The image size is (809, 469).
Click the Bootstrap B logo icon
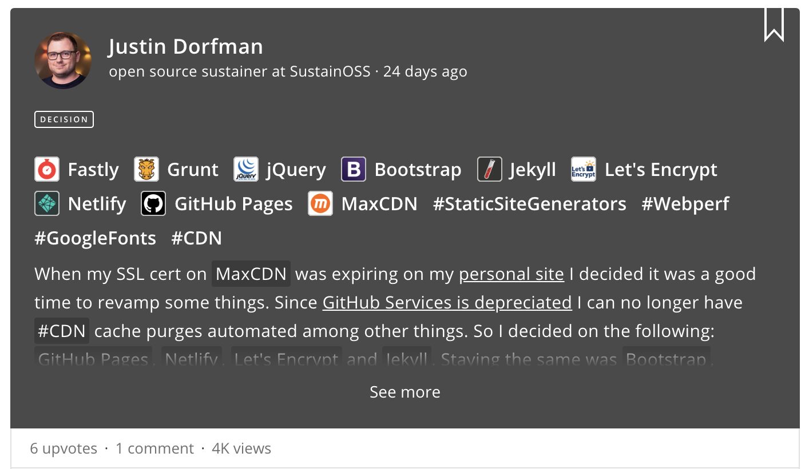(354, 170)
